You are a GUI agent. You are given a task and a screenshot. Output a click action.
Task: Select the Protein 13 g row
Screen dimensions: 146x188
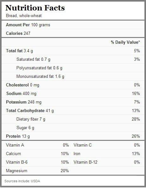coord(73,136)
